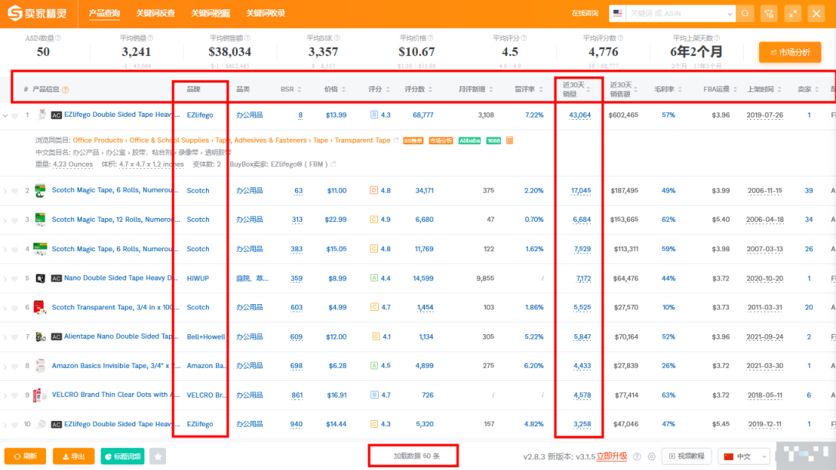Click BSR value 698 in Amazon Basics row

296,366
